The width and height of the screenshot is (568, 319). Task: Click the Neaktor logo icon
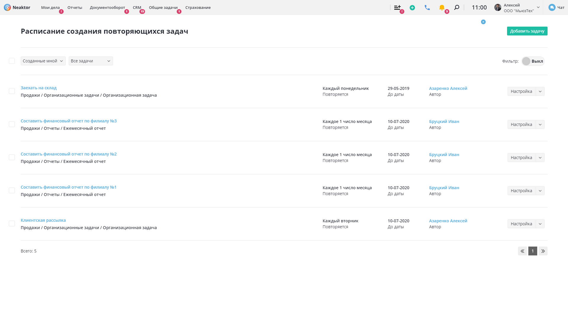pos(7,7)
